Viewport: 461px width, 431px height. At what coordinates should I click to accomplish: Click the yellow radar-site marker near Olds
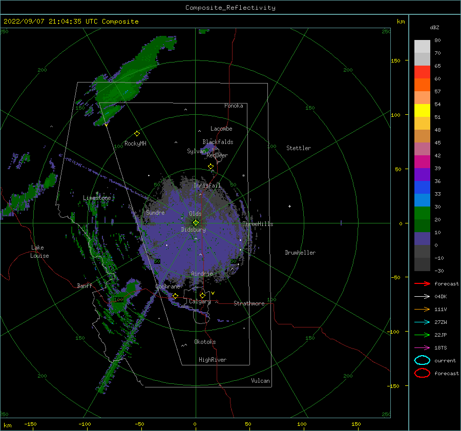(196, 223)
